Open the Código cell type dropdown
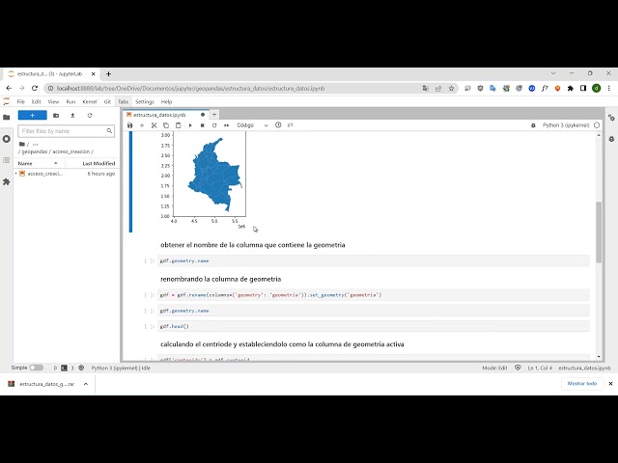 [x=252, y=125]
